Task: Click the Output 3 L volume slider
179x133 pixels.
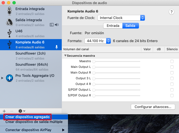Action: tap(116, 78)
